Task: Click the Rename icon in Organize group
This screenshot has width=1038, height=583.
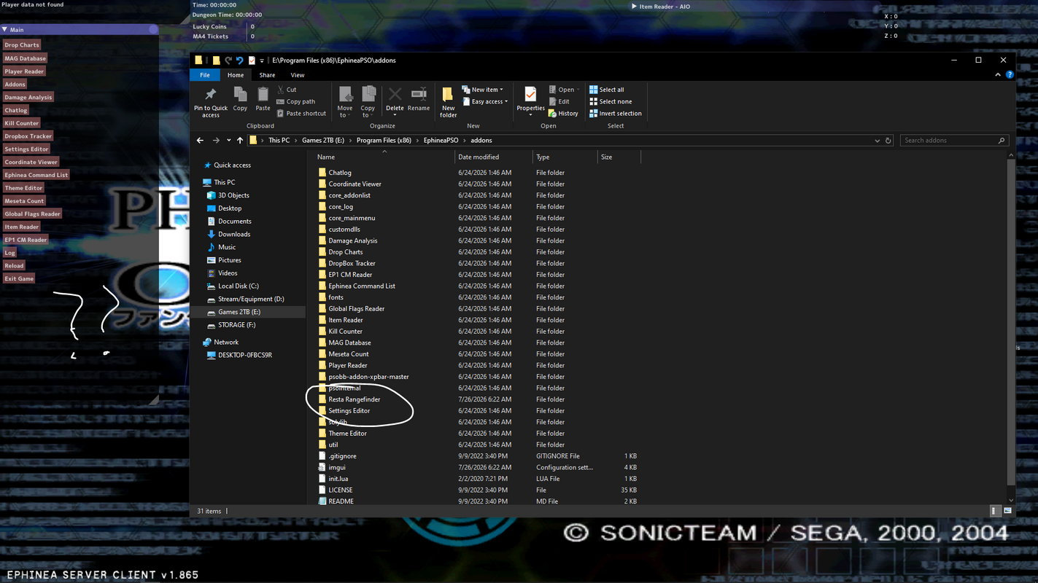Action: [x=419, y=94]
